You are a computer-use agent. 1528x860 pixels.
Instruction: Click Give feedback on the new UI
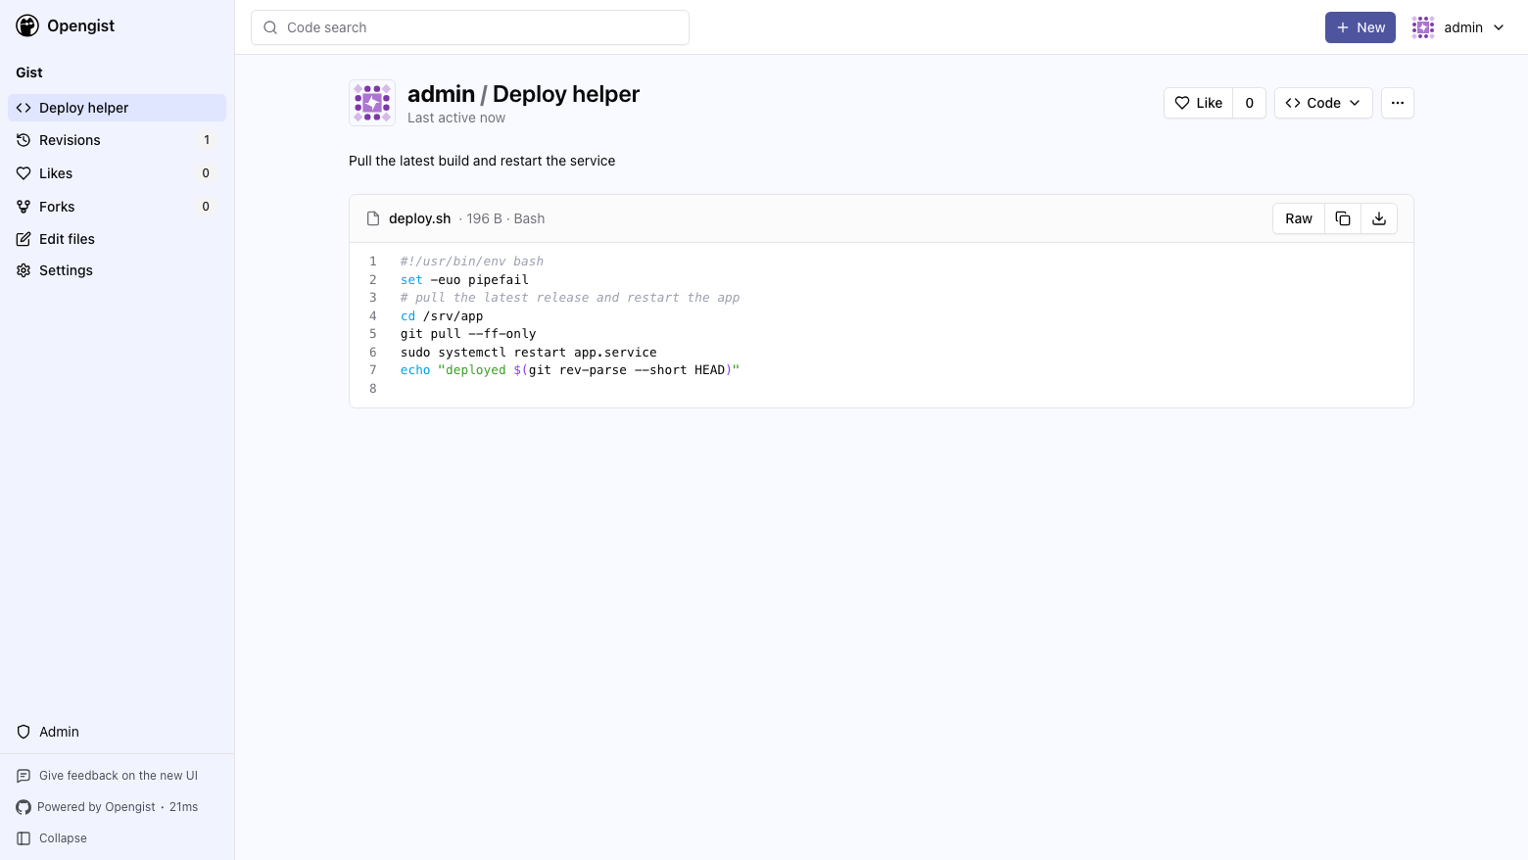pos(108,776)
